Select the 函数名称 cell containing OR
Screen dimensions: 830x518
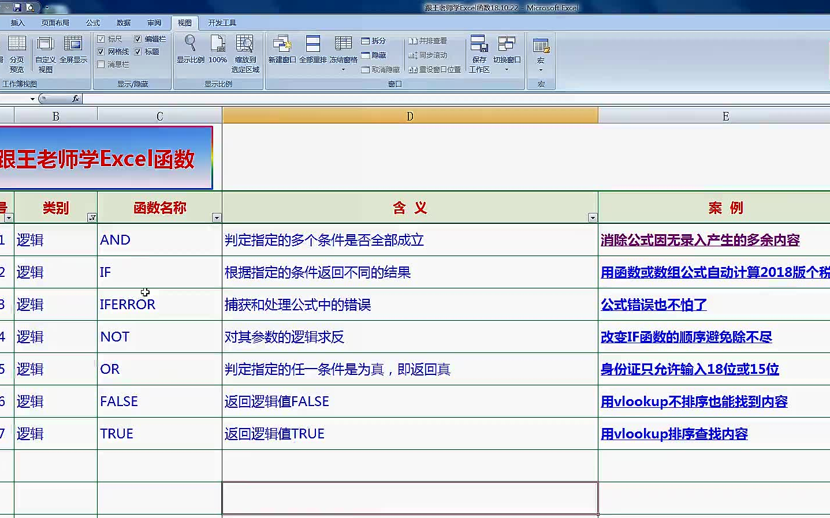pyautogui.click(x=160, y=369)
